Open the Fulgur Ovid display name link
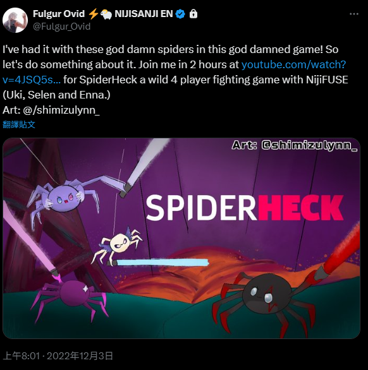This screenshot has width=368, height=370. tap(59, 14)
